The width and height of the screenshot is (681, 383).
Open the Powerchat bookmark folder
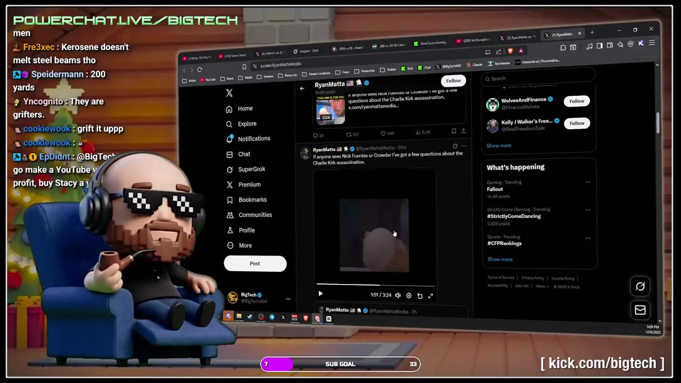click(x=365, y=71)
